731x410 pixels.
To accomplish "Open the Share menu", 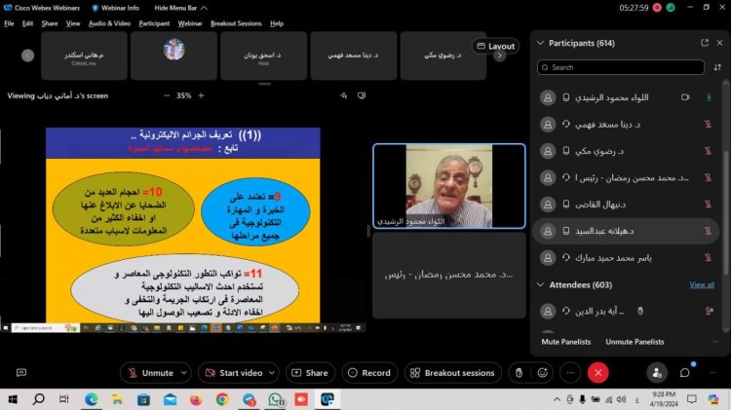I will pos(50,23).
